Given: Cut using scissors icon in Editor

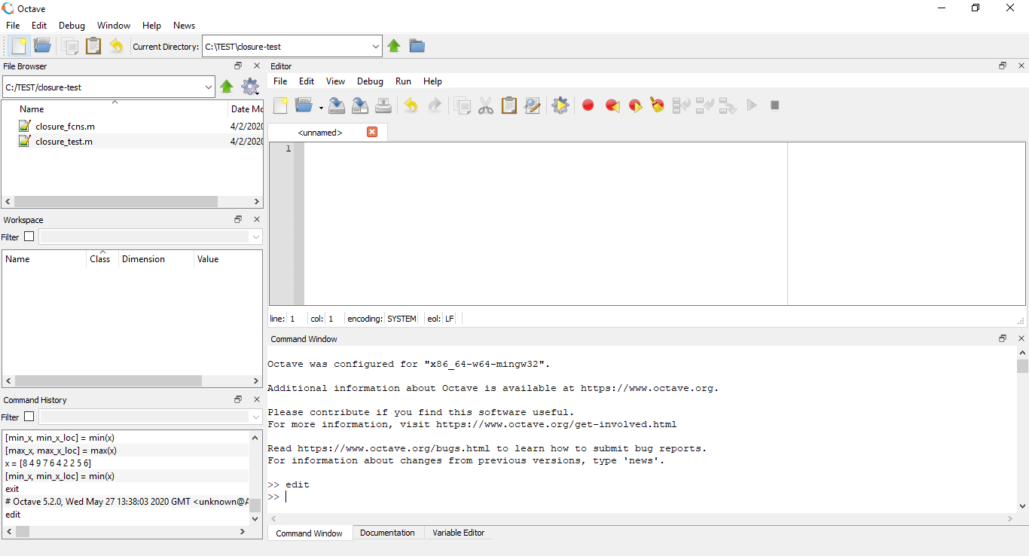Looking at the screenshot, I should (x=486, y=105).
